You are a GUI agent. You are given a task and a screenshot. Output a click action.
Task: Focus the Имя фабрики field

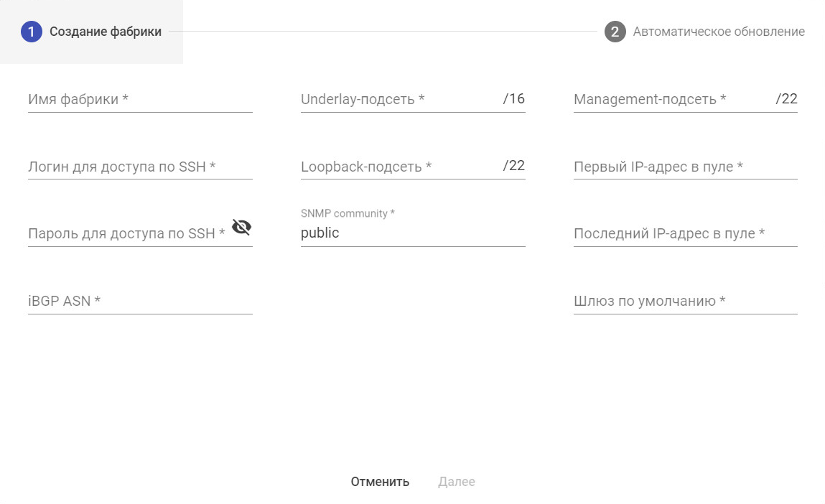click(140, 100)
